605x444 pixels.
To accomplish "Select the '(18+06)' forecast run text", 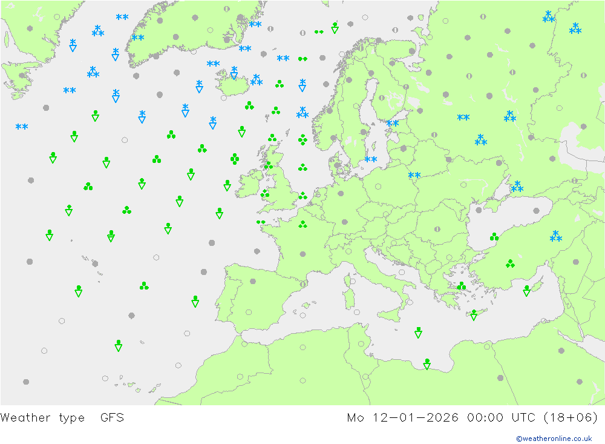I will tap(571, 418).
